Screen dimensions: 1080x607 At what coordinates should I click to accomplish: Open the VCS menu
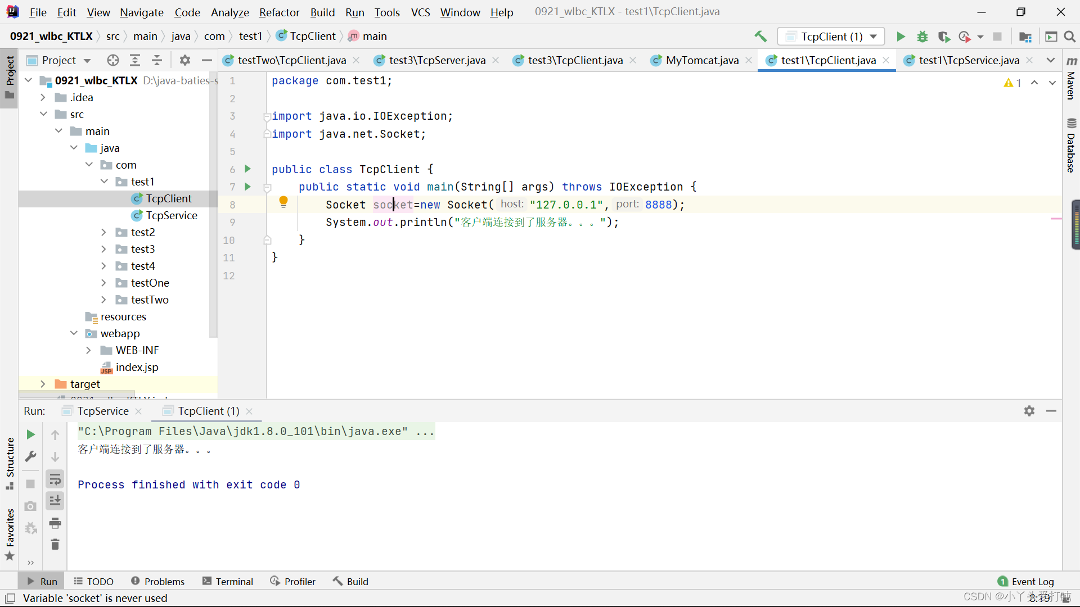(420, 12)
